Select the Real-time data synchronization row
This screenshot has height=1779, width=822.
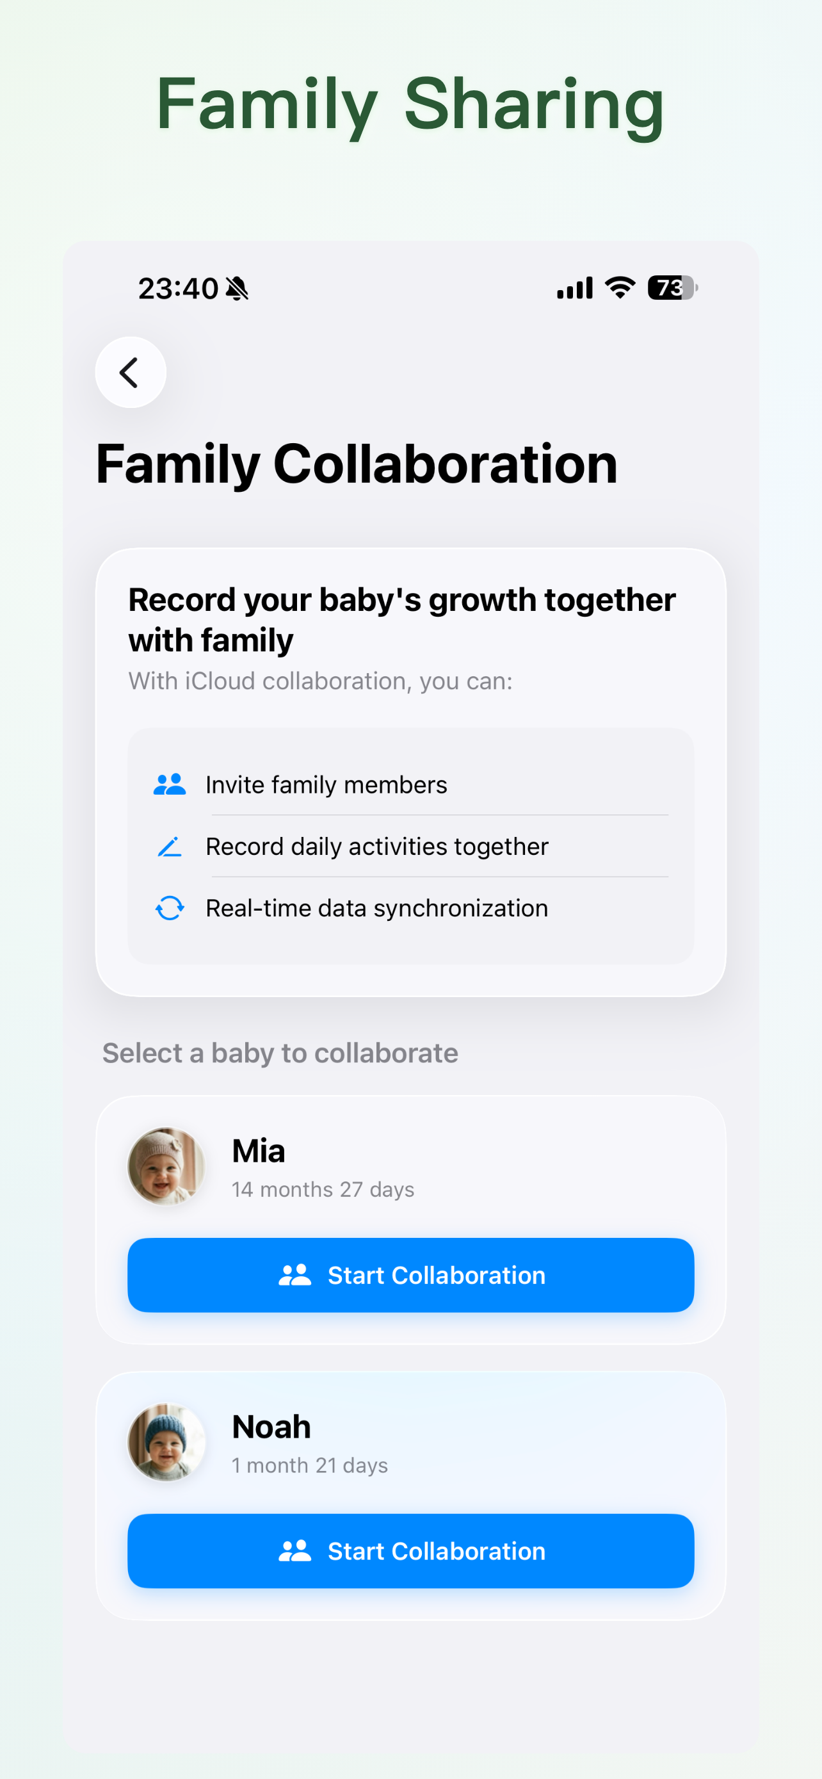(410, 907)
